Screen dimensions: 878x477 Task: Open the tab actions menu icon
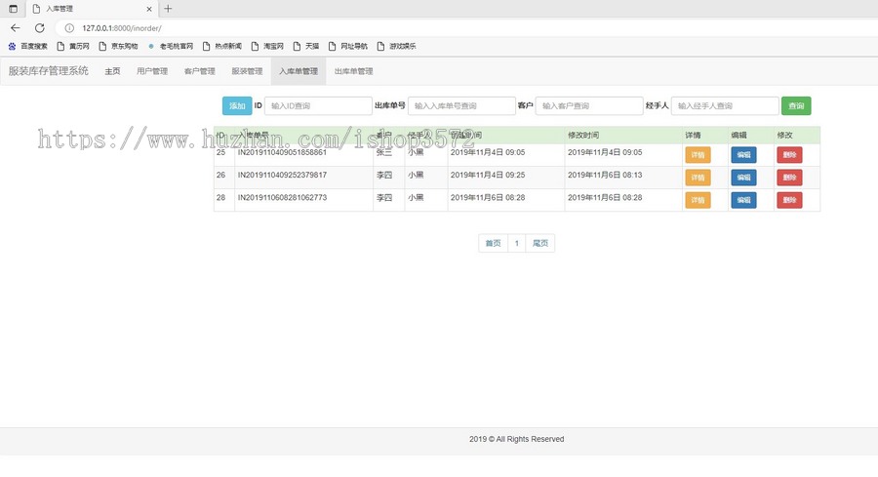tap(13, 9)
